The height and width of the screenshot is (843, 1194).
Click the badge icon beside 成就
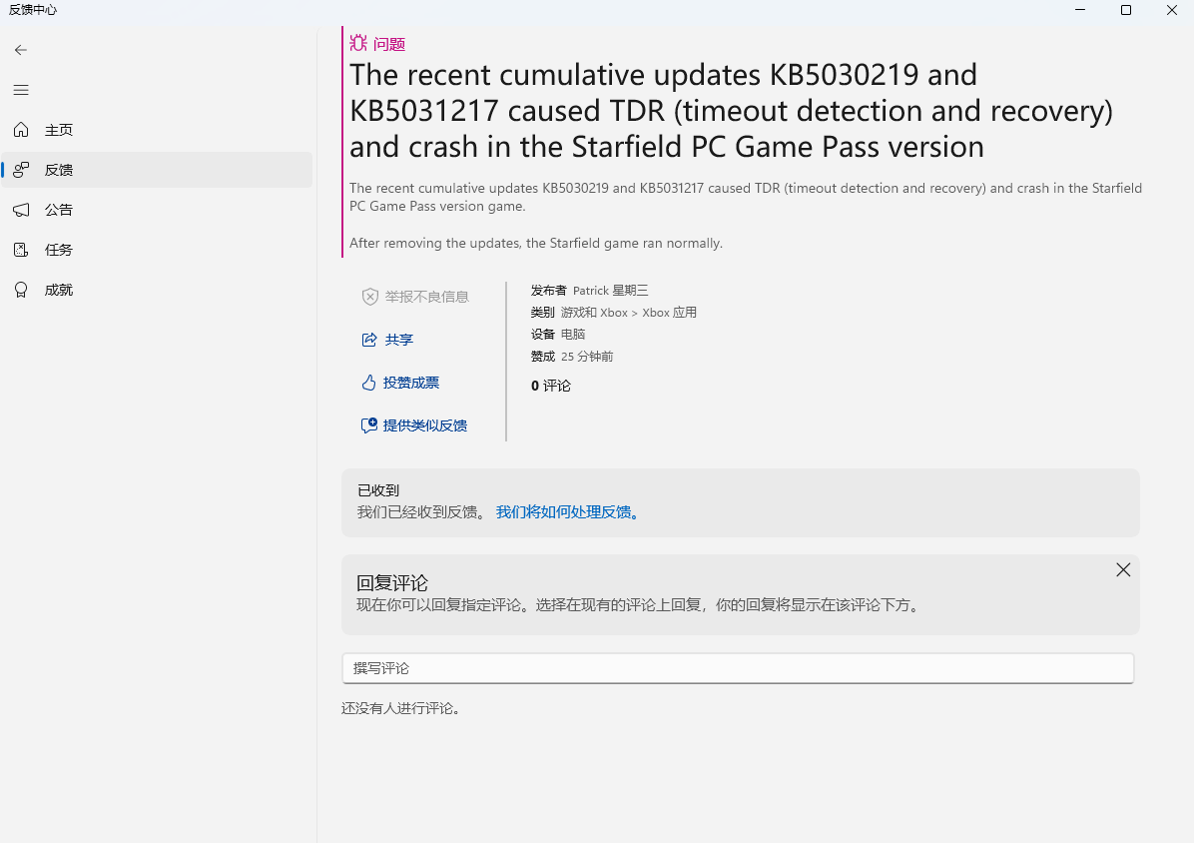[21, 290]
